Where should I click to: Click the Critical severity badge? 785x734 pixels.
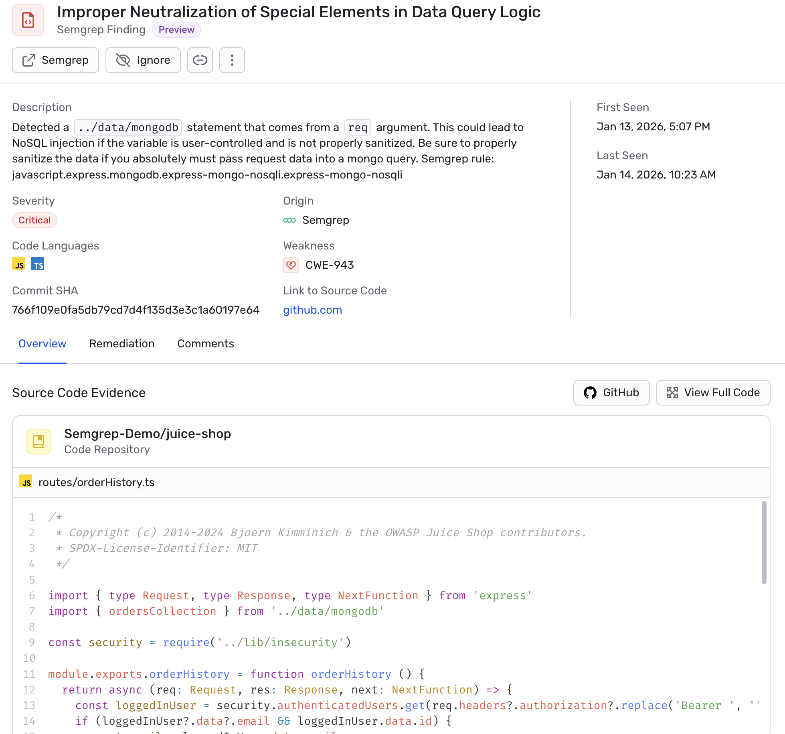pyautogui.click(x=34, y=220)
